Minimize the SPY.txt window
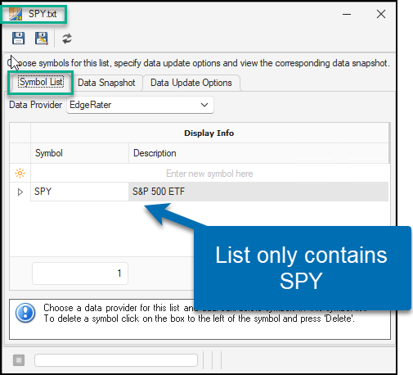 (347, 14)
